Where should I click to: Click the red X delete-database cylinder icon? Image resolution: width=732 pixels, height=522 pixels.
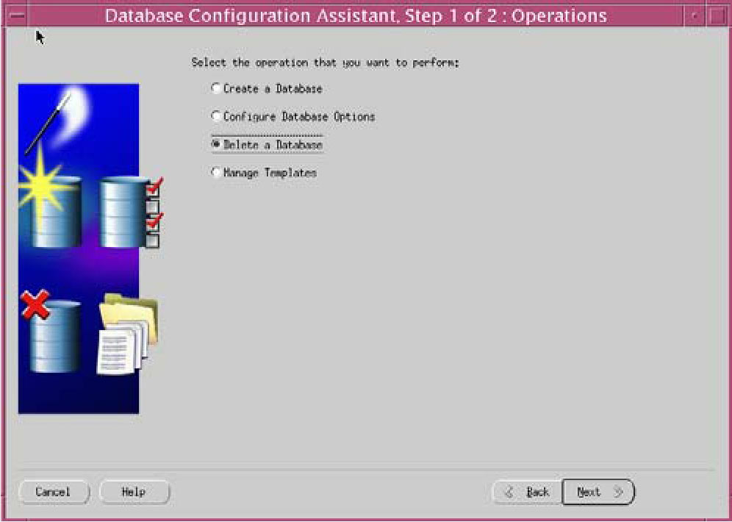pos(51,331)
